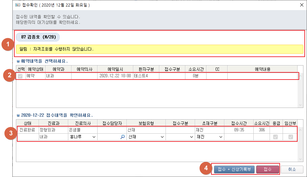Toggle the 선택 checkbox for the 내과 reservation
This screenshot has height=177, width=307.
tap(20, 76)
